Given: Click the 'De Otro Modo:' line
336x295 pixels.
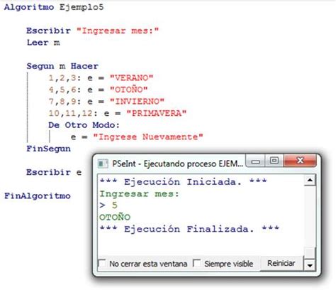Looking at the screenshot, I should [84, 125].
